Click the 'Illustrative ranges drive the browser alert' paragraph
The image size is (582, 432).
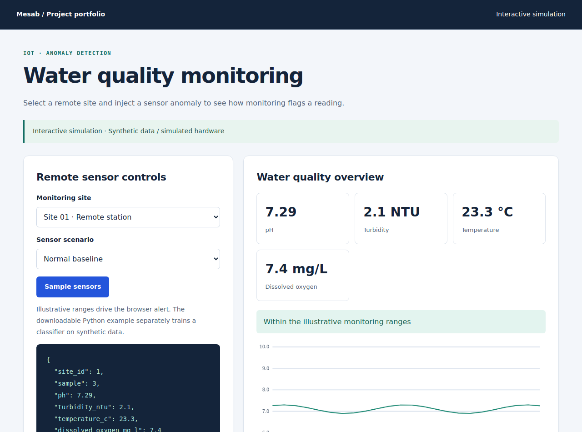tap(116, 321)
